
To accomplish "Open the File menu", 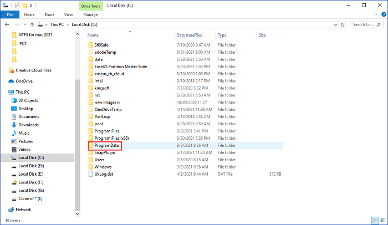I will 10,14.
